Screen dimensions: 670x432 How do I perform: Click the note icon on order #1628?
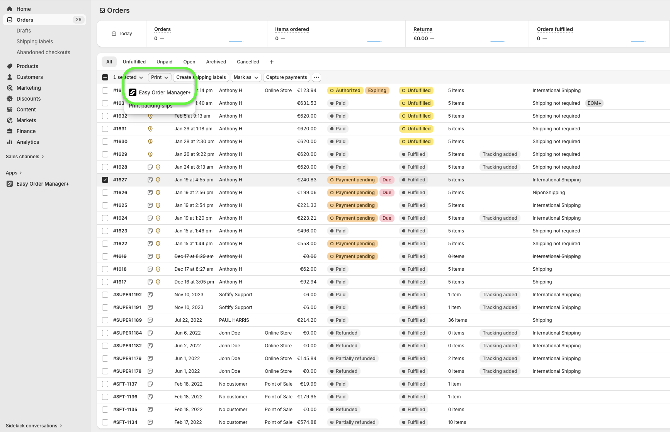(x=150, y=167)
